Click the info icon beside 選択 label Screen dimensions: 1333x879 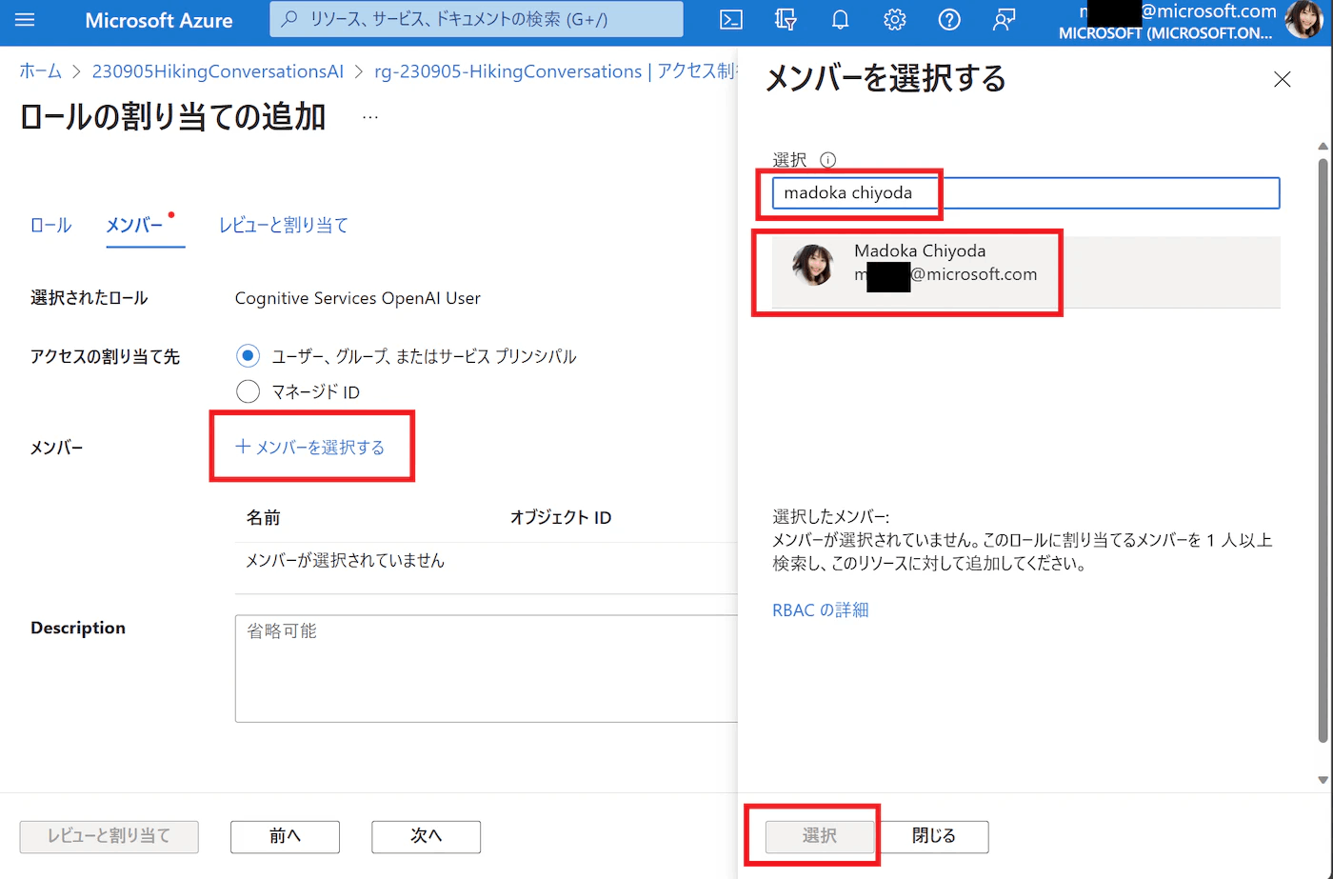[827, 160]
